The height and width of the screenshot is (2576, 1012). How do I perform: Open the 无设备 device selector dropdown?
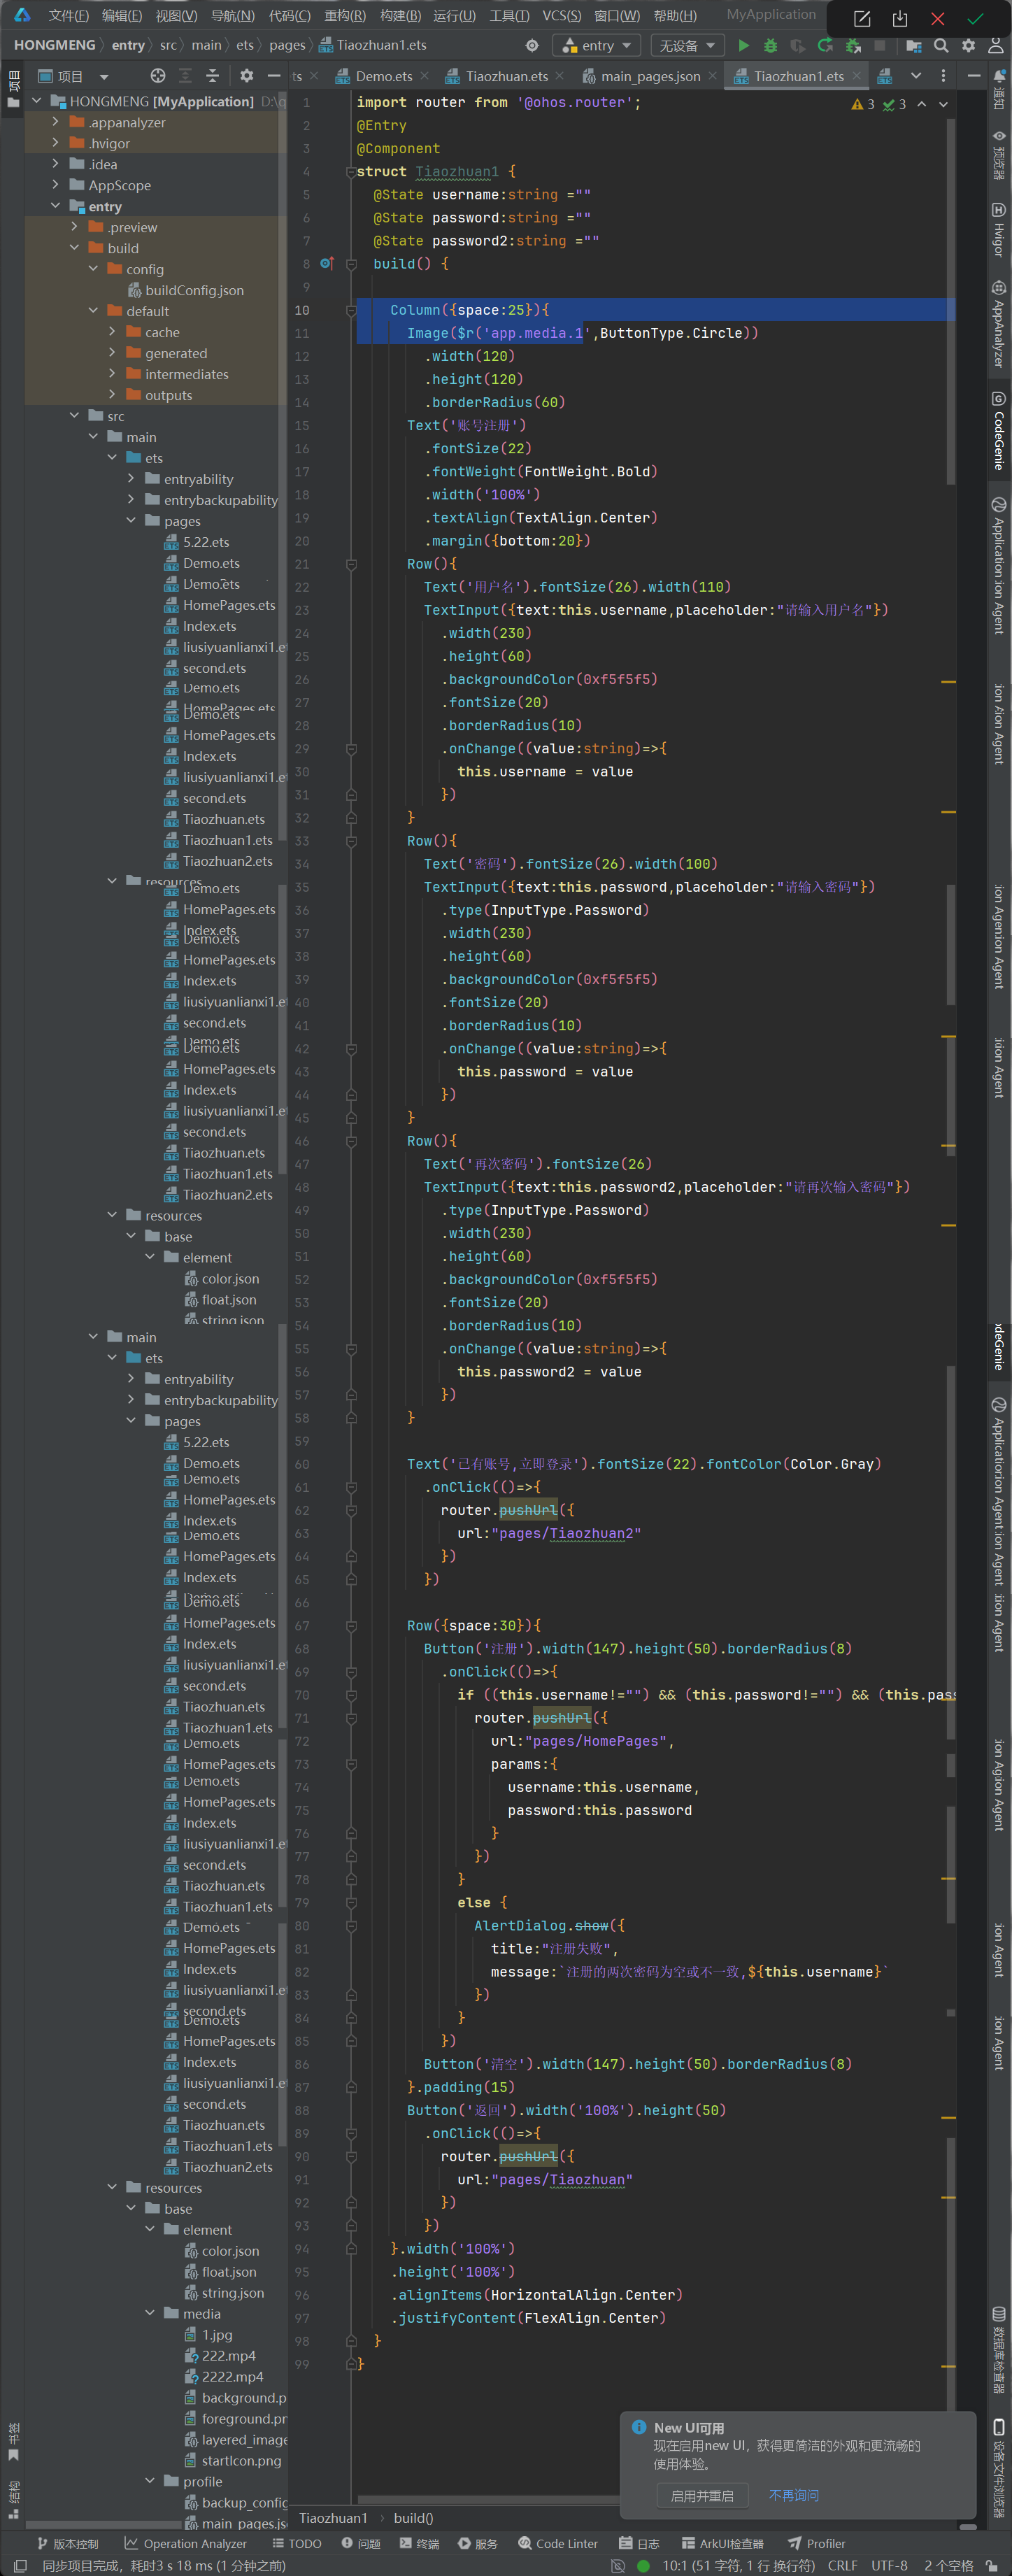(x=687, y=45)
